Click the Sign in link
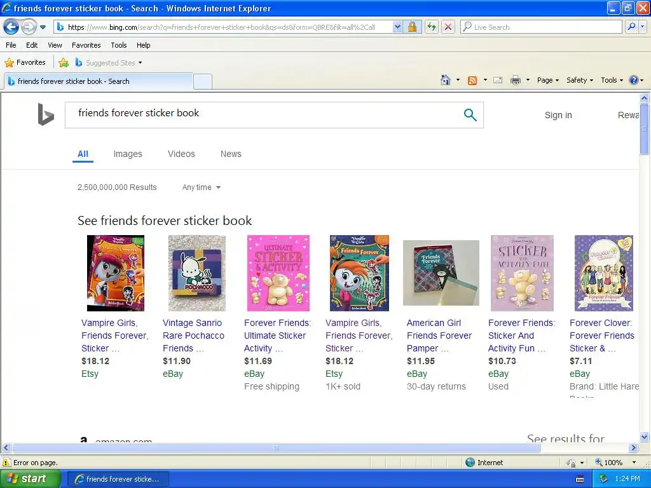This screenshot has width=651, height=488. [x=558, y=116]
